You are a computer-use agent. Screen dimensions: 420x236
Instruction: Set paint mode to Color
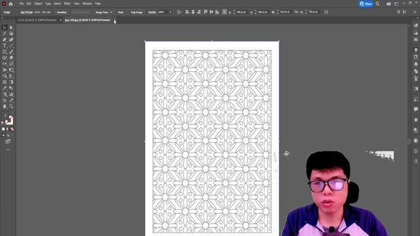point(3,129)
